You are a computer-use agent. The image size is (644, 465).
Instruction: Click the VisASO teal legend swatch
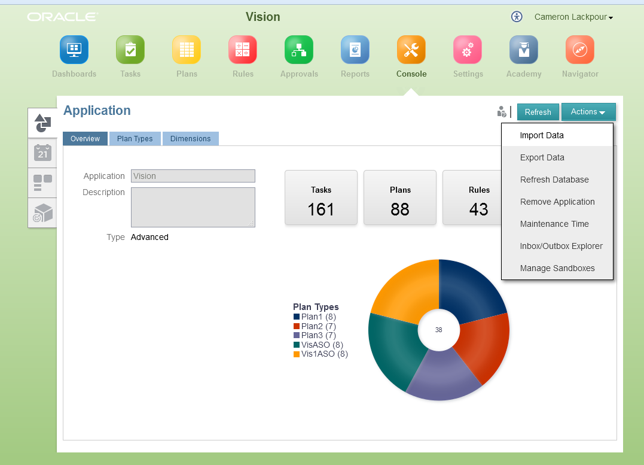click(297, 345)
